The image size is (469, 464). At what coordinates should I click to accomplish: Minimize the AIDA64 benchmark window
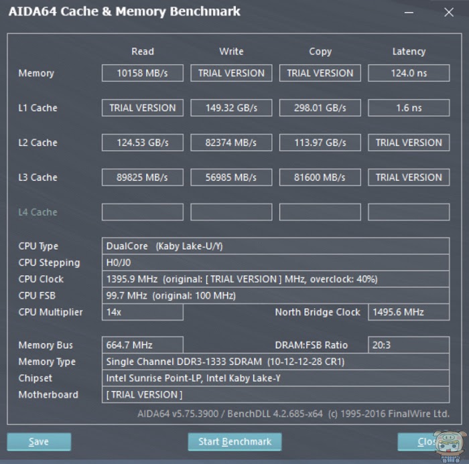point(409,12)
